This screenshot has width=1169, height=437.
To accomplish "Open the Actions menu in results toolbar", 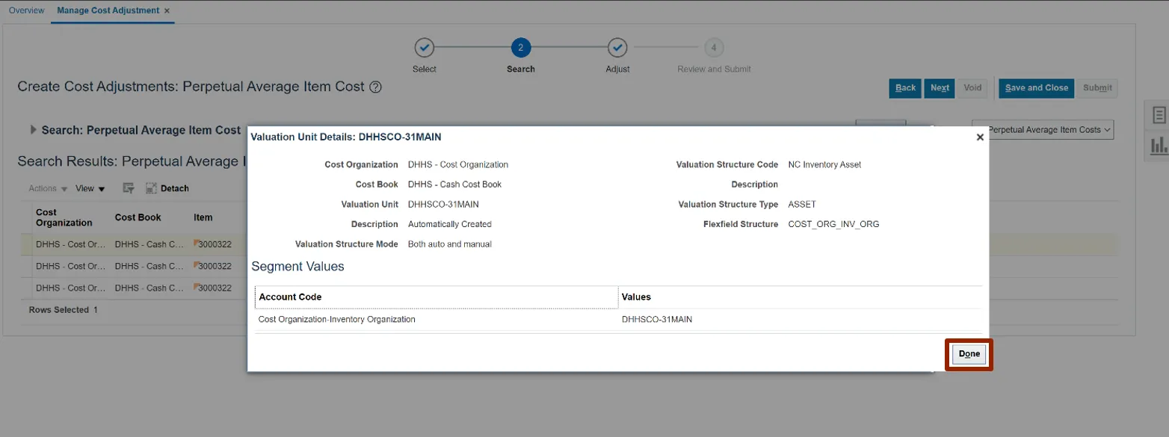I will 48,189.
